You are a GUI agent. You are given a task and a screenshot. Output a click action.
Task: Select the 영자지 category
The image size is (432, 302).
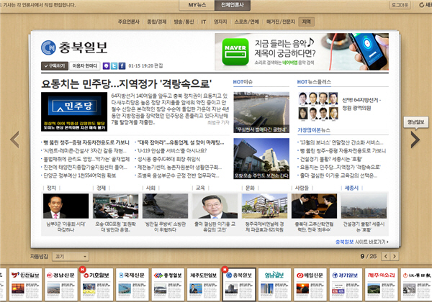[x=220, y=22]
